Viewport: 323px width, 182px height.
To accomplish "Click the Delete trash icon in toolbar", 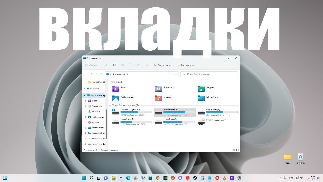I will (x=147, y=65).
